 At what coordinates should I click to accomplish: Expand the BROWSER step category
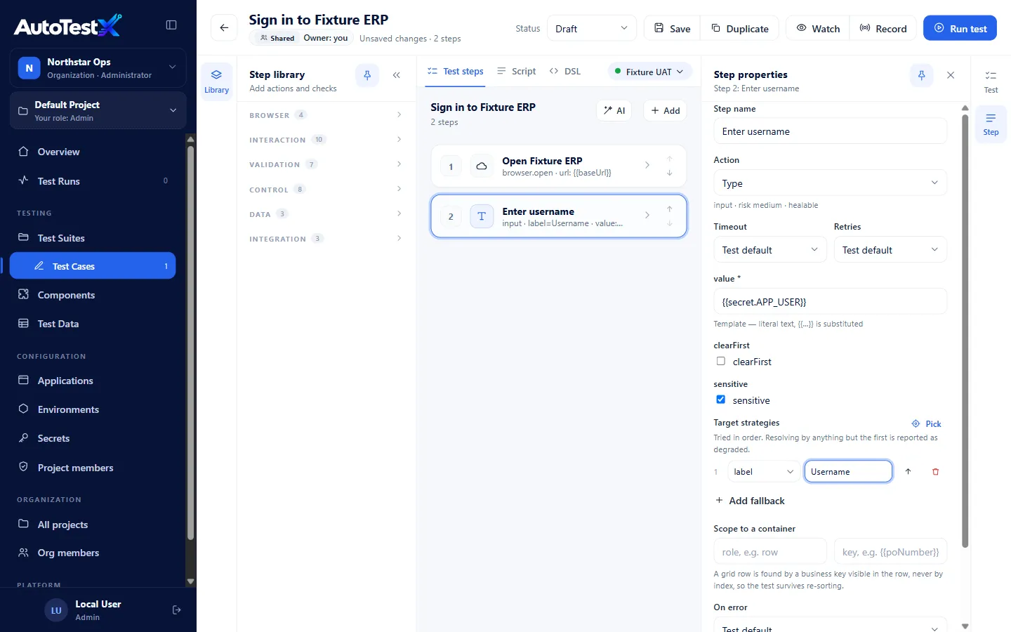[x=326, y=115]
